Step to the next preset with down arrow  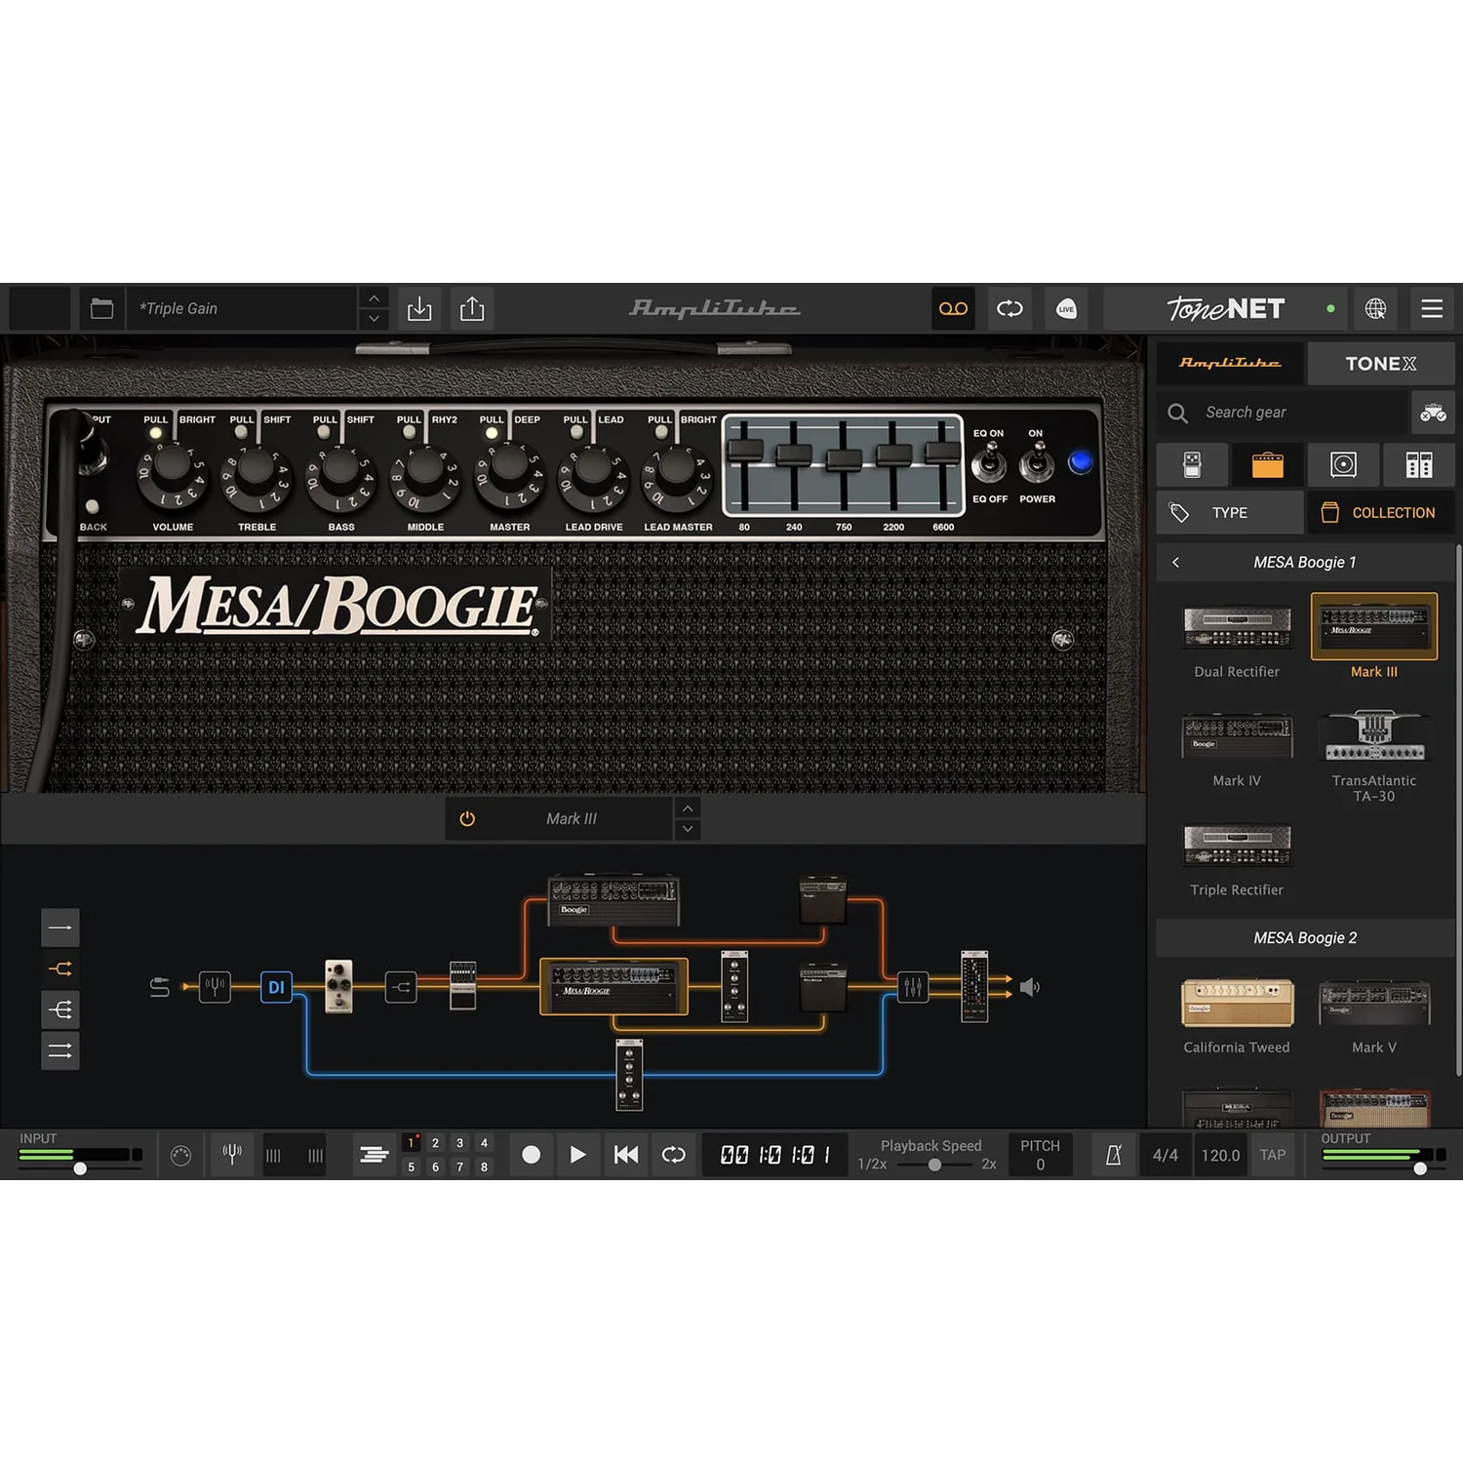(374, 320)
